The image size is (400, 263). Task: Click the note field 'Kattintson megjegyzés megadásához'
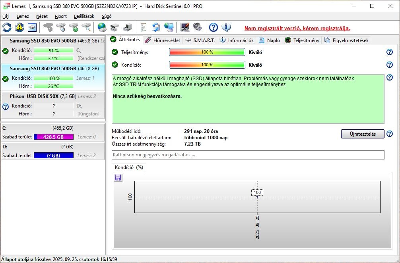[x=248, y=155]
